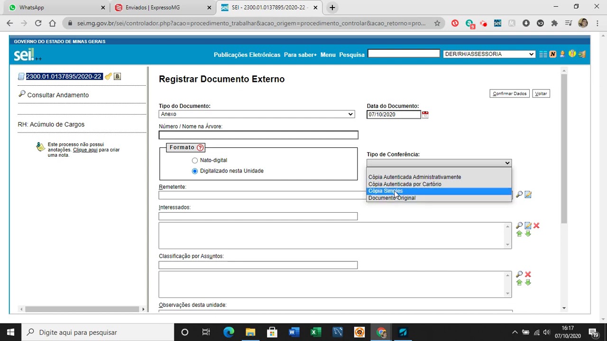Select Digitalizado nesta Unidade radio option

(x=194, y=171)
